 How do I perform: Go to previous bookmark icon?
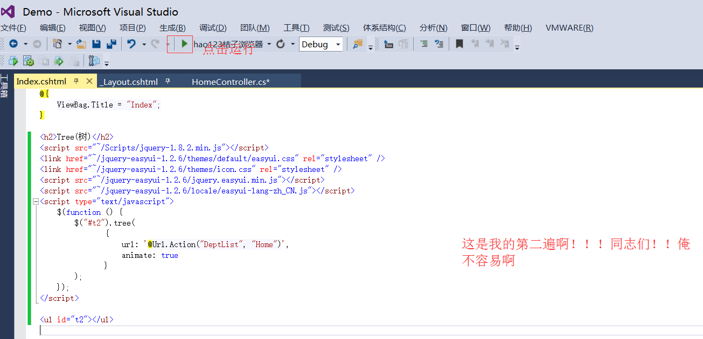click(475, 44)
